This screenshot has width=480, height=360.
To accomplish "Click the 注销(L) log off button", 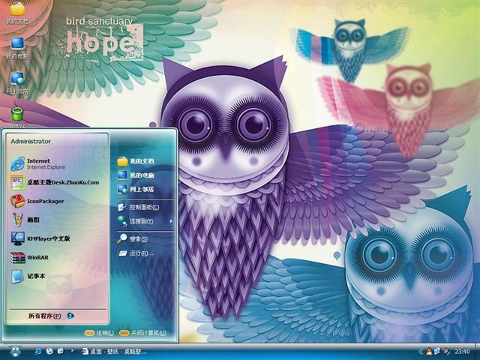I will tap(99, 333).
